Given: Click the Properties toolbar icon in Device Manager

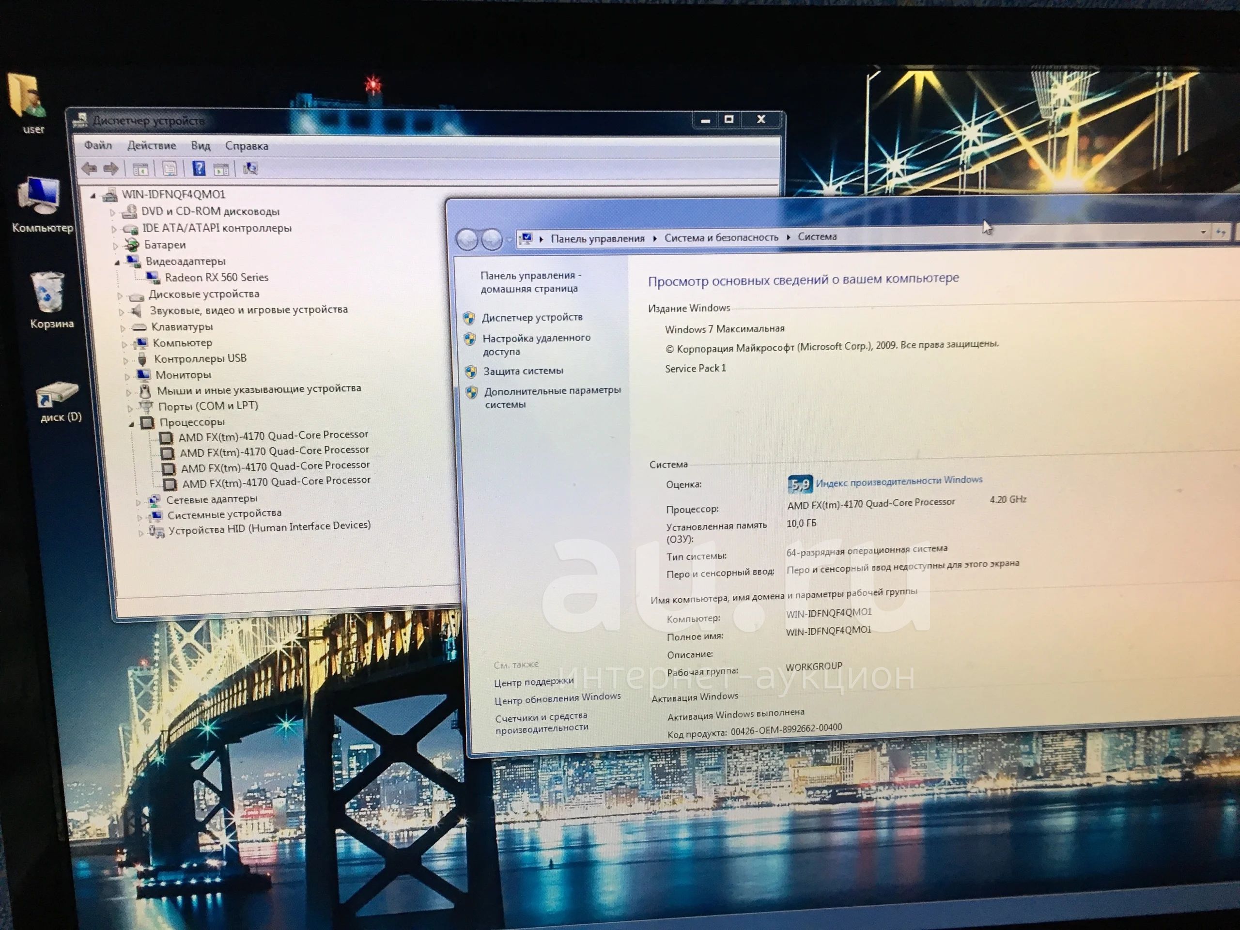Looking at the screenshot, I should click(x=170, y=169).
